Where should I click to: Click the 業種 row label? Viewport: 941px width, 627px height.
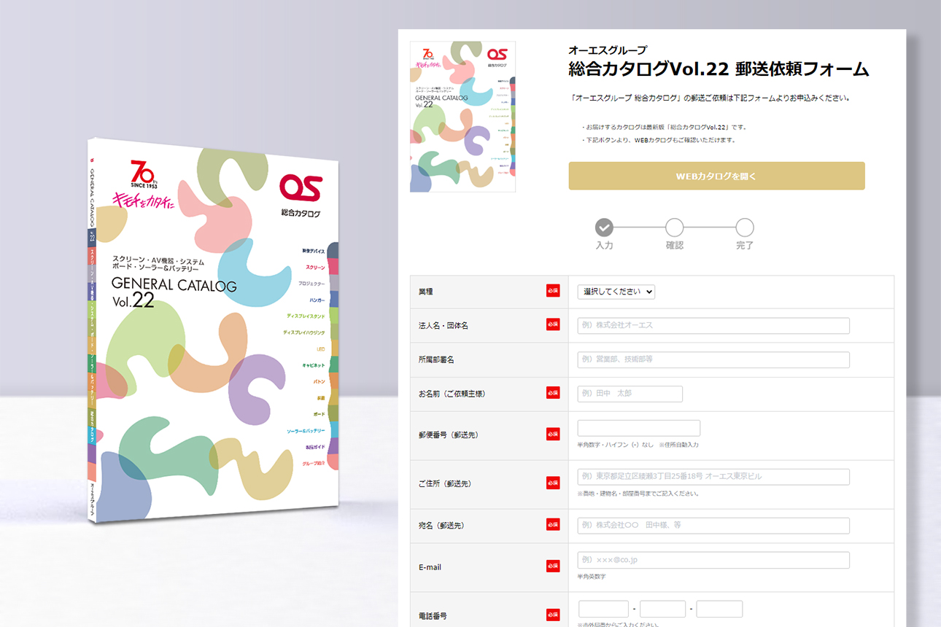(425, 292)
